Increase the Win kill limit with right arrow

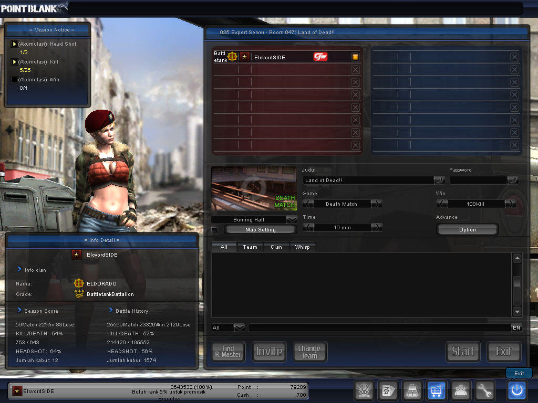coord(510,204)
